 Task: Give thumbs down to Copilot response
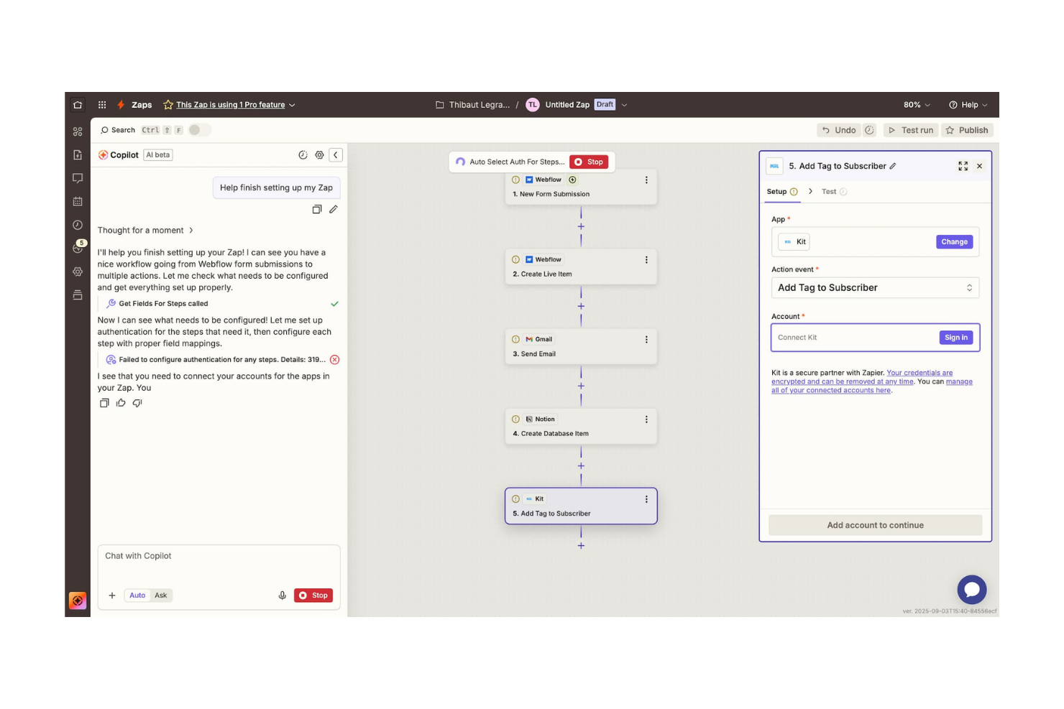[x=137, y=403]
